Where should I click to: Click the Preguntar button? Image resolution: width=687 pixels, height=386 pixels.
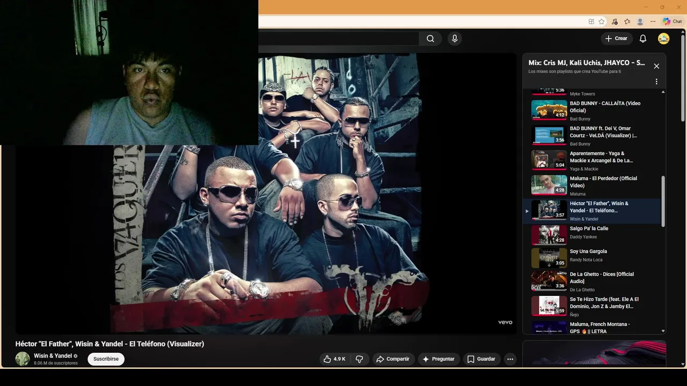coord(438,359)
